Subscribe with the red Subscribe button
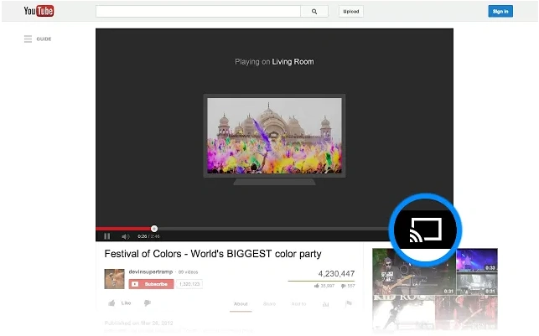 click(x=151, y=284)
